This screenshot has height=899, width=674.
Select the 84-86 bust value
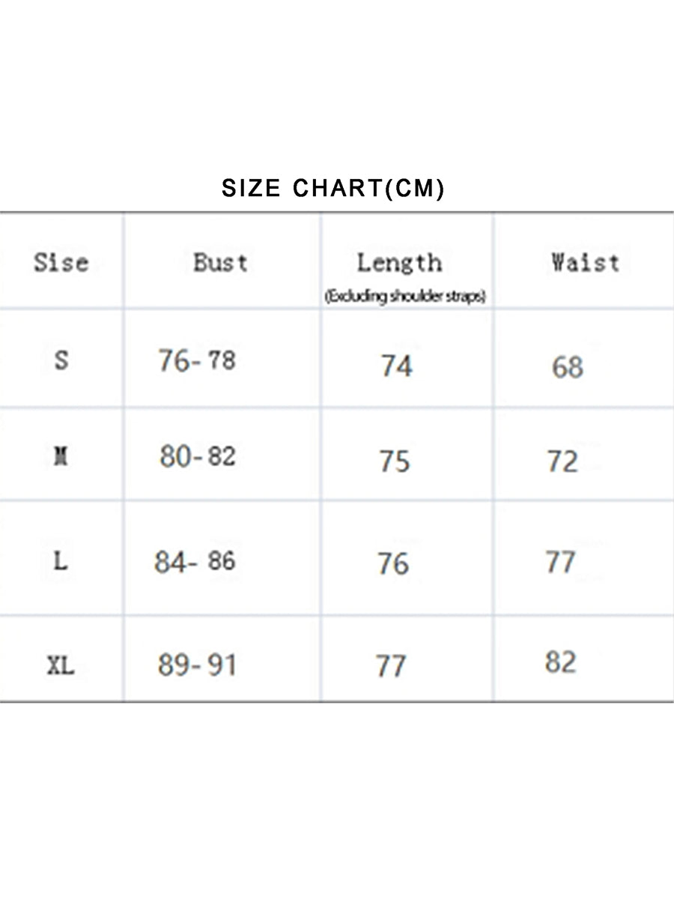(x=195, y=561)
